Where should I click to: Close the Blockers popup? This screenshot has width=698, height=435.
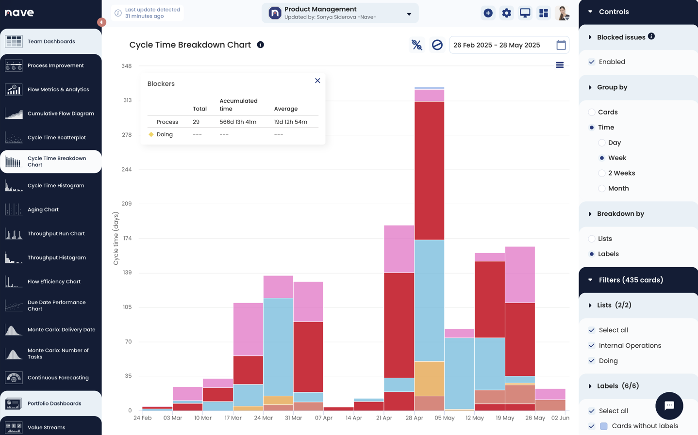click(317, 81)
